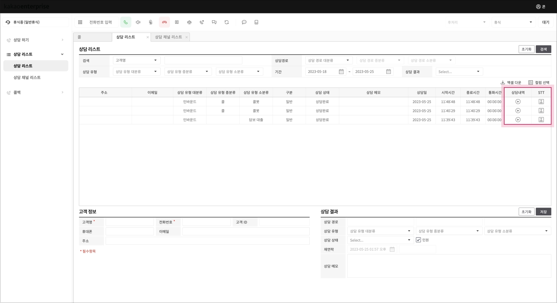Screen dimensions: 557x303
Task: Click the speaker volume icon
Action: click(138, 22)
